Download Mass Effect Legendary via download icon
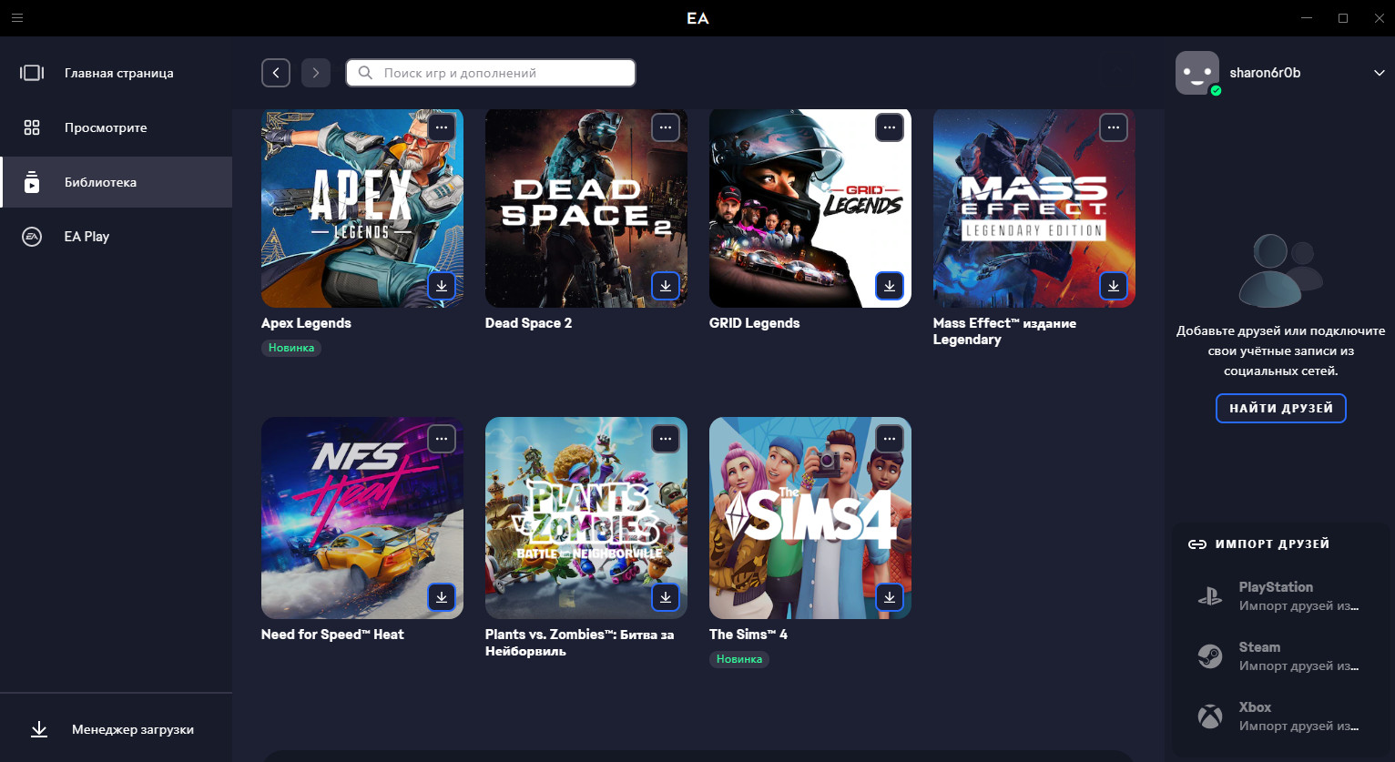The height and width of the screenshot is (762, 1395). click(1114, 286)
